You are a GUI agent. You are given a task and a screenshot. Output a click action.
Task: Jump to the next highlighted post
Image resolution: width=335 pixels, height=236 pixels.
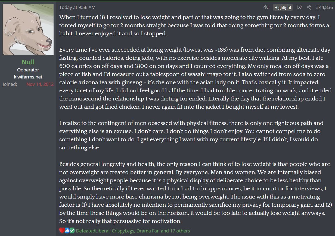(x=300, y=7)
